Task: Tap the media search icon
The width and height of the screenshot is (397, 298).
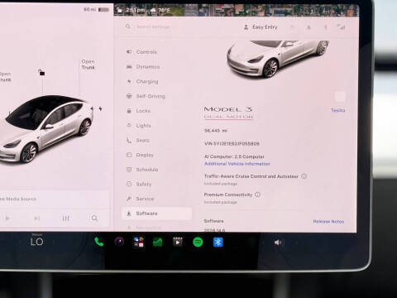Action: [x=94, y=219]
